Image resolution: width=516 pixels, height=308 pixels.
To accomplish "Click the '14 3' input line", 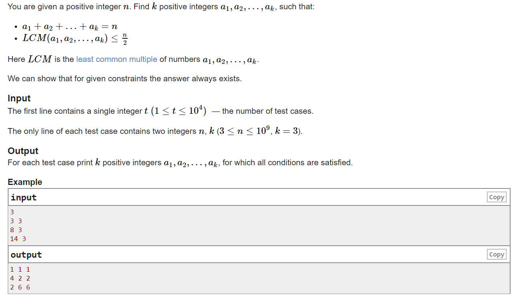I will pos(18,239).
